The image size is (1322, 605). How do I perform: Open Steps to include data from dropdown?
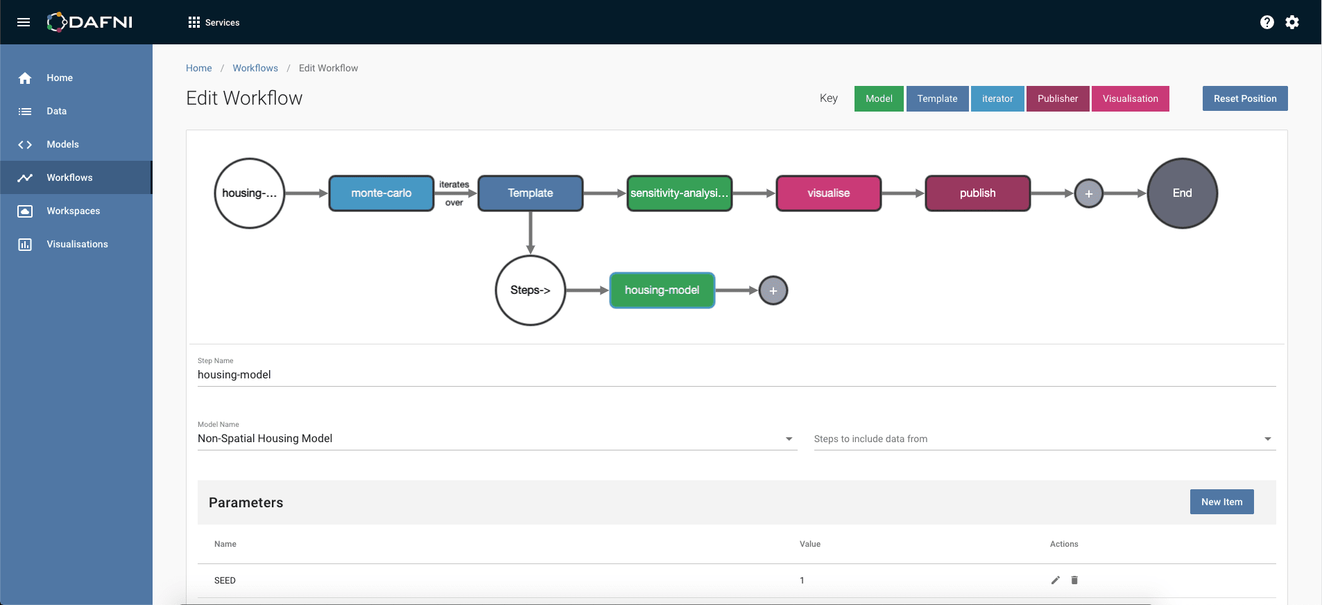(x=1267, y=439)
